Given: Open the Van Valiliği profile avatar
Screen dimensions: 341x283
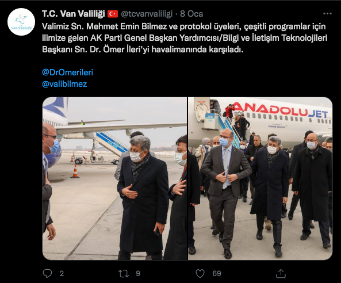Looking at the screenshot, I should click(21, 22).
